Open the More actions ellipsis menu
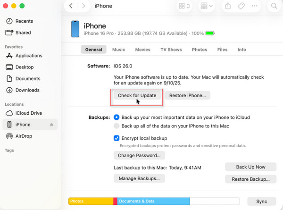 point(255,6)
